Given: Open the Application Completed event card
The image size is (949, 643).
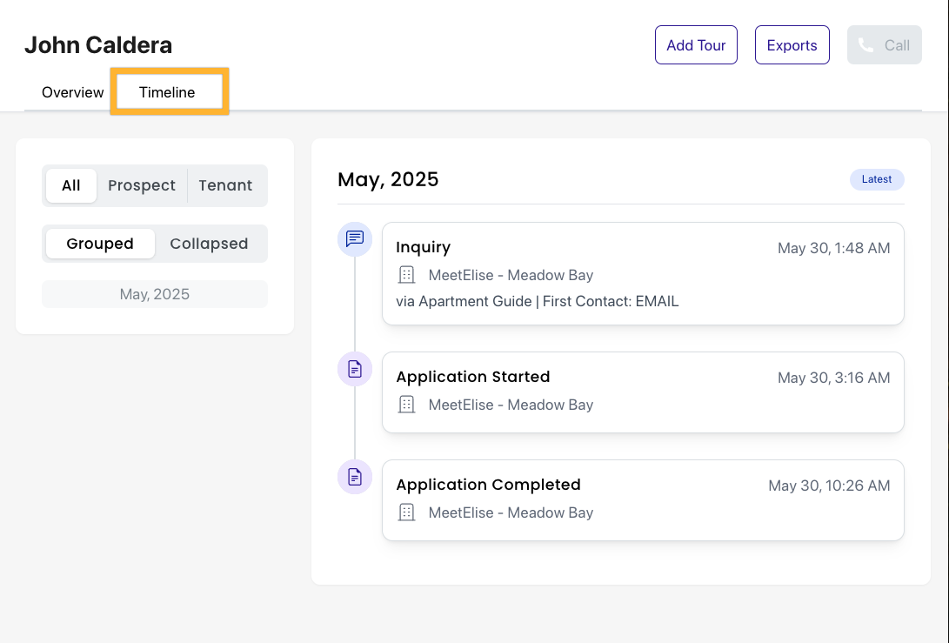Looking at the screenshot, I should 643,500.
